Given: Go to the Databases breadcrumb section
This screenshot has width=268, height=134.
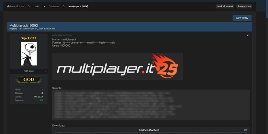Looking at the screenshot, I should (54, 6).
